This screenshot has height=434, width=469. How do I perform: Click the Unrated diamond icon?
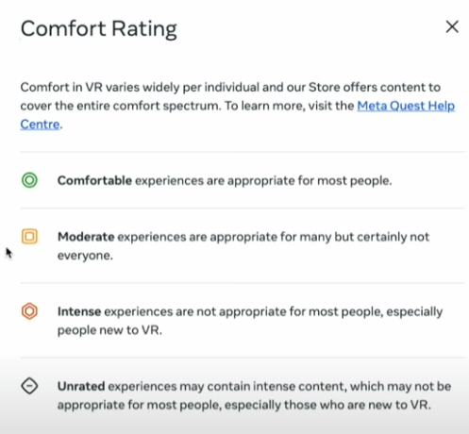(x=29, y=386)
